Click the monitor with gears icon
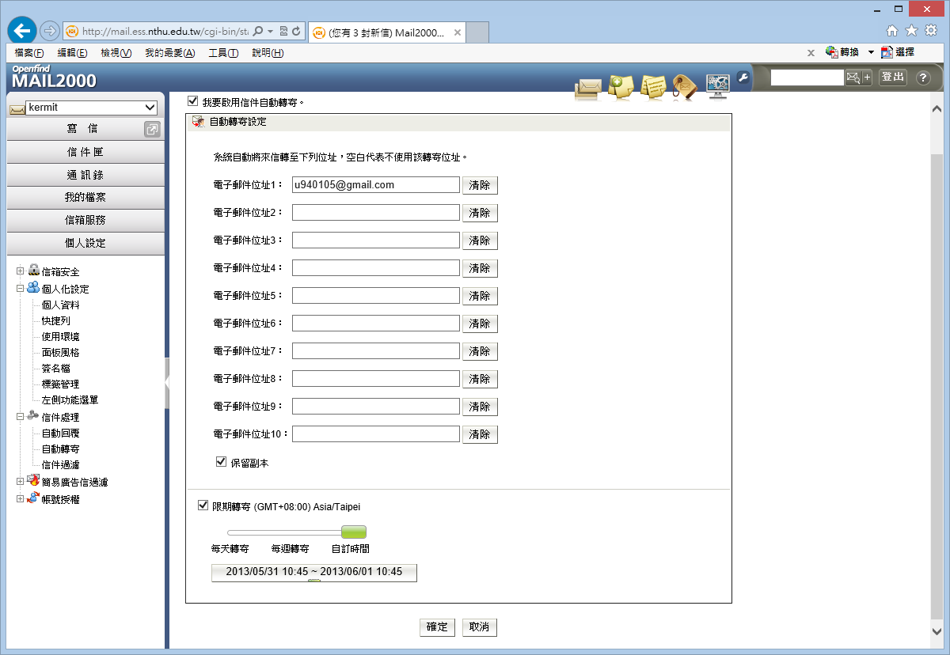 [x=717, y=85]
